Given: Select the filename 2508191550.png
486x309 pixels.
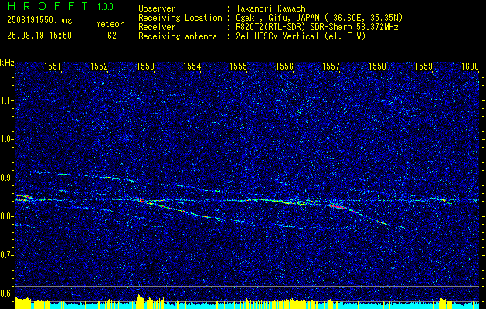Looking at the screenshot, I should (39, 21).
